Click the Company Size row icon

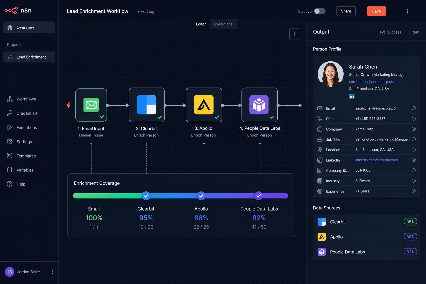[x=320, y=171]
